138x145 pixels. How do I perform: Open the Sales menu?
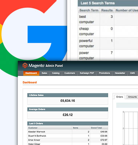[44, 73]
